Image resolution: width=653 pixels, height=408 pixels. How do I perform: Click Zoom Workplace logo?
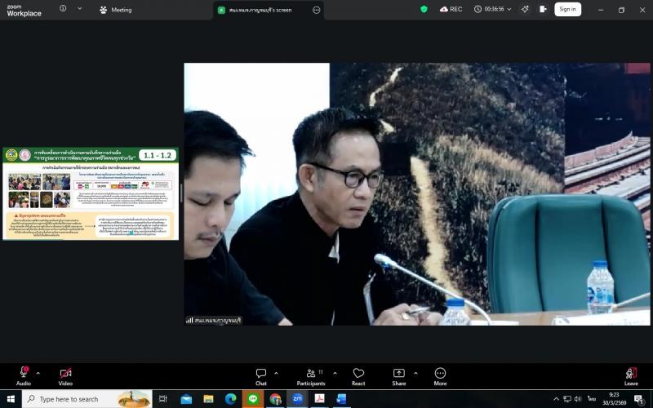coord(24,11)
